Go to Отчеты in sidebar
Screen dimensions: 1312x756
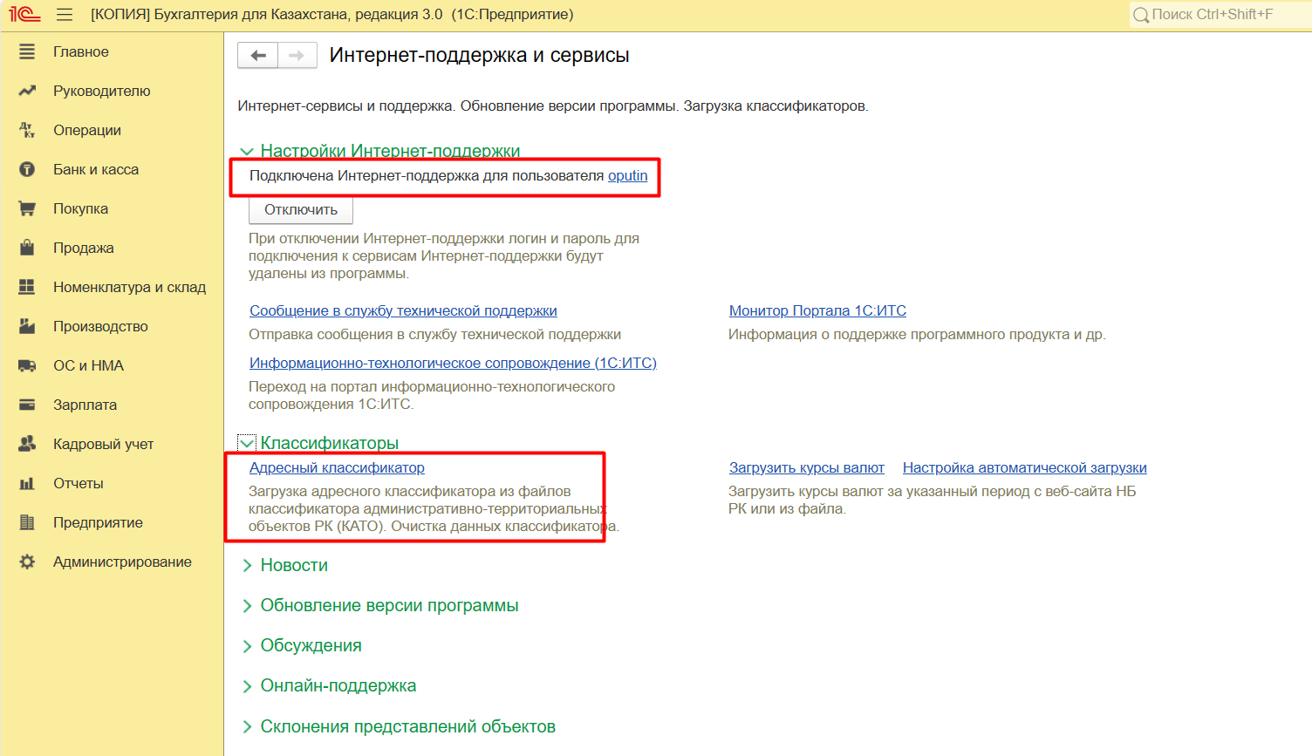[x=78, y=484]
